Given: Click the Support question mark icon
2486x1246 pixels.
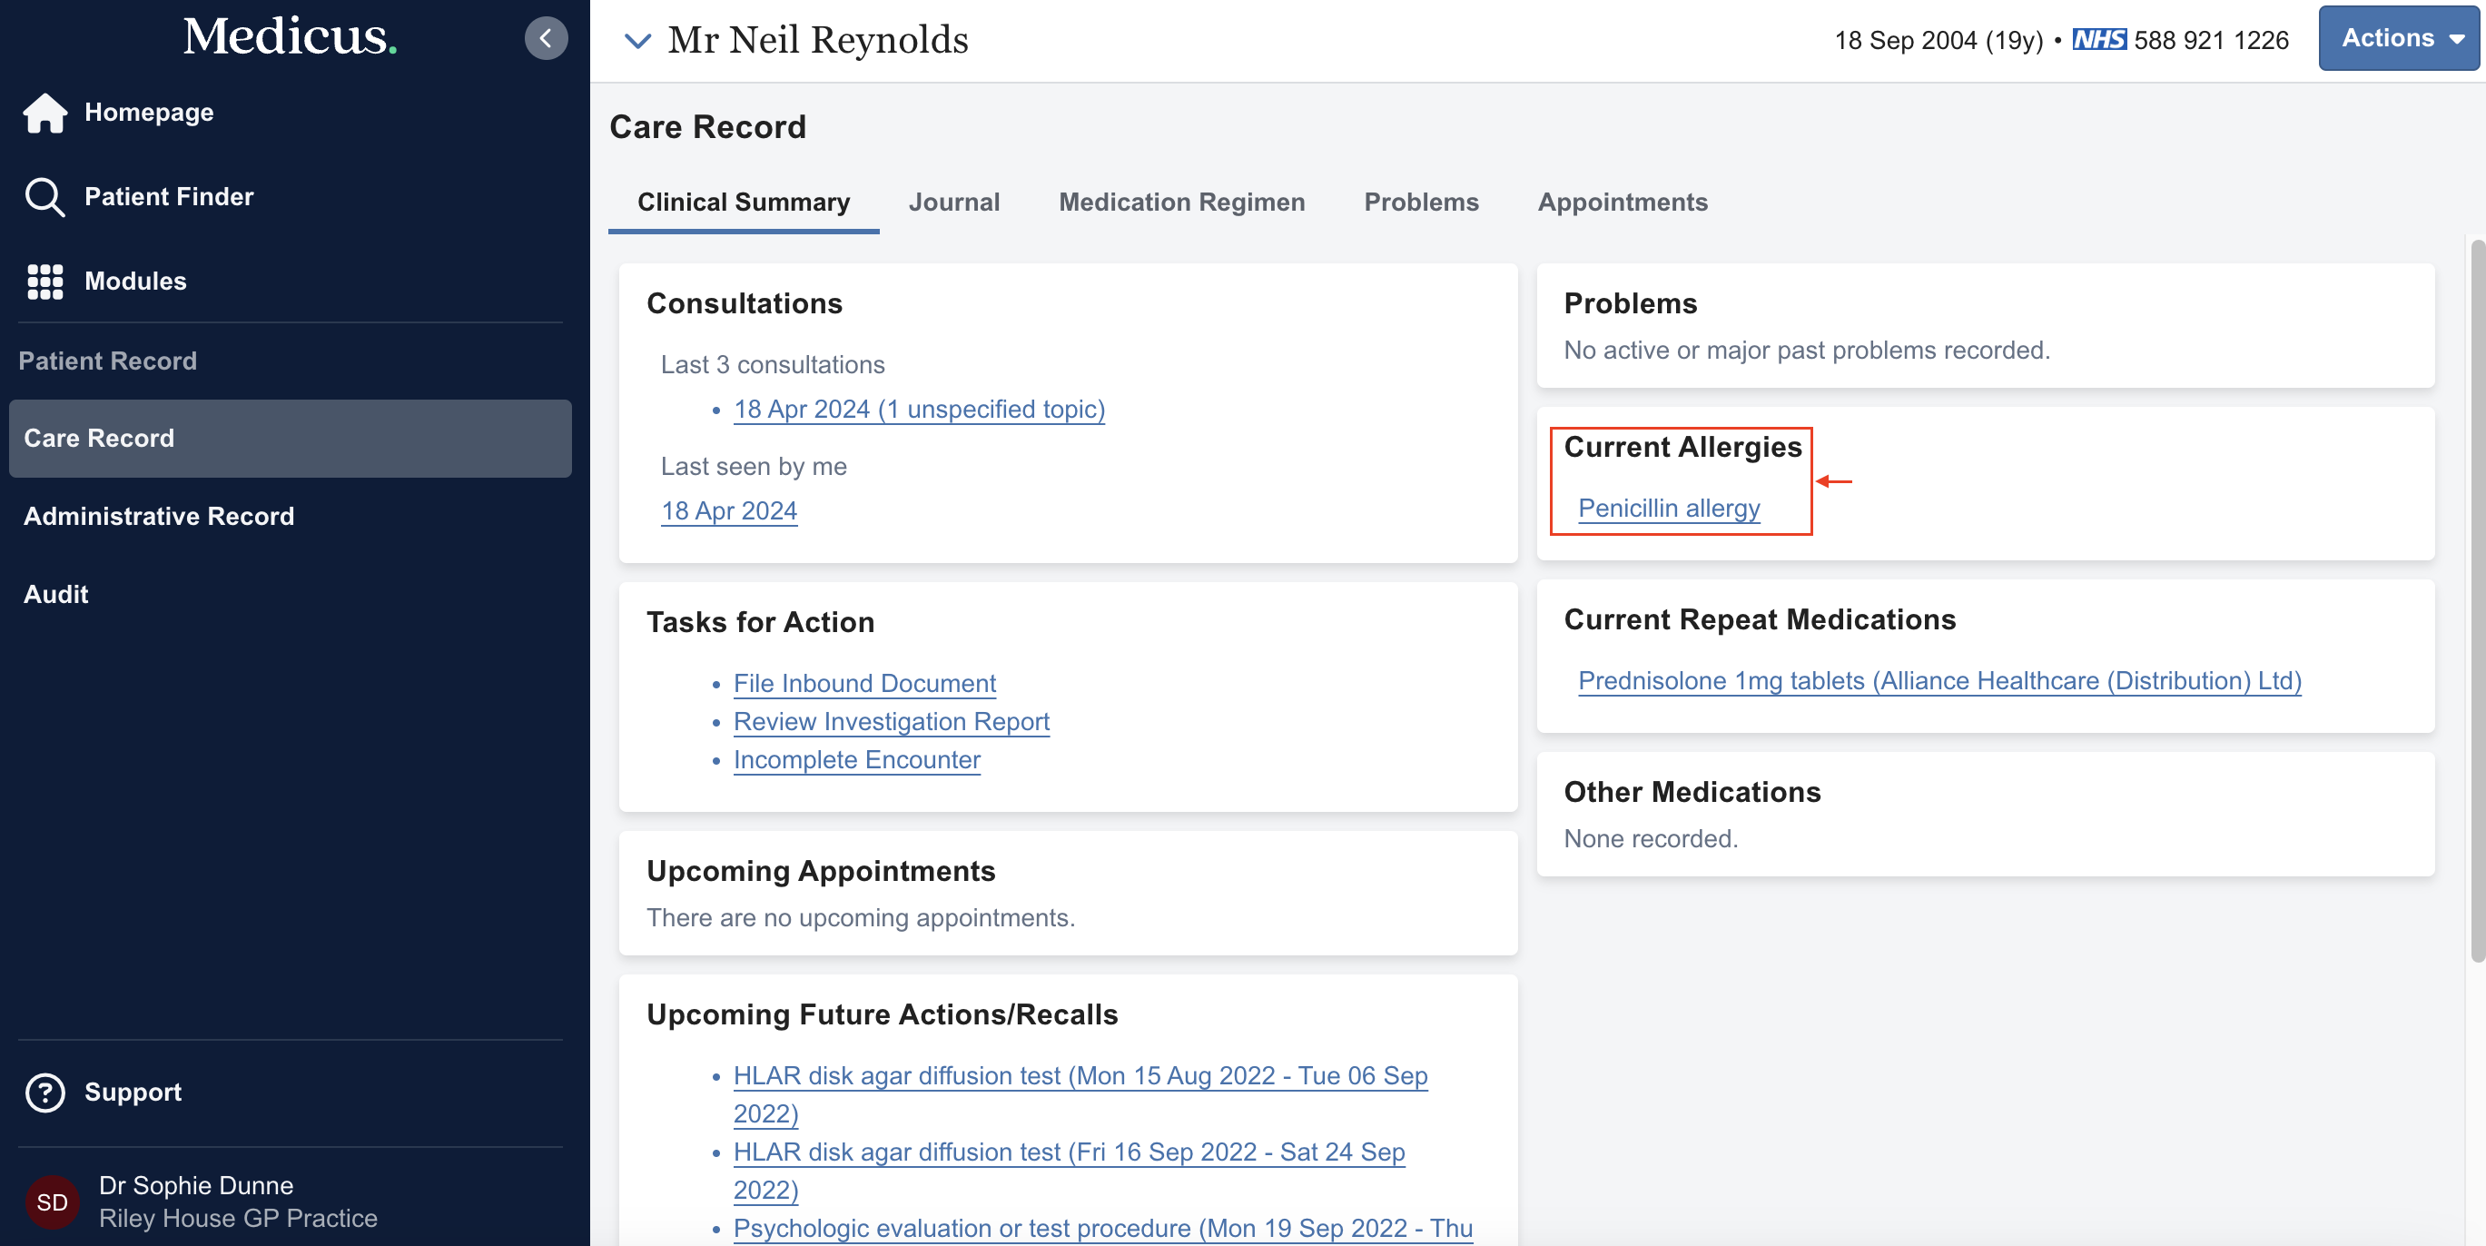Looking at the screenshot, I should pos(44,1093).
